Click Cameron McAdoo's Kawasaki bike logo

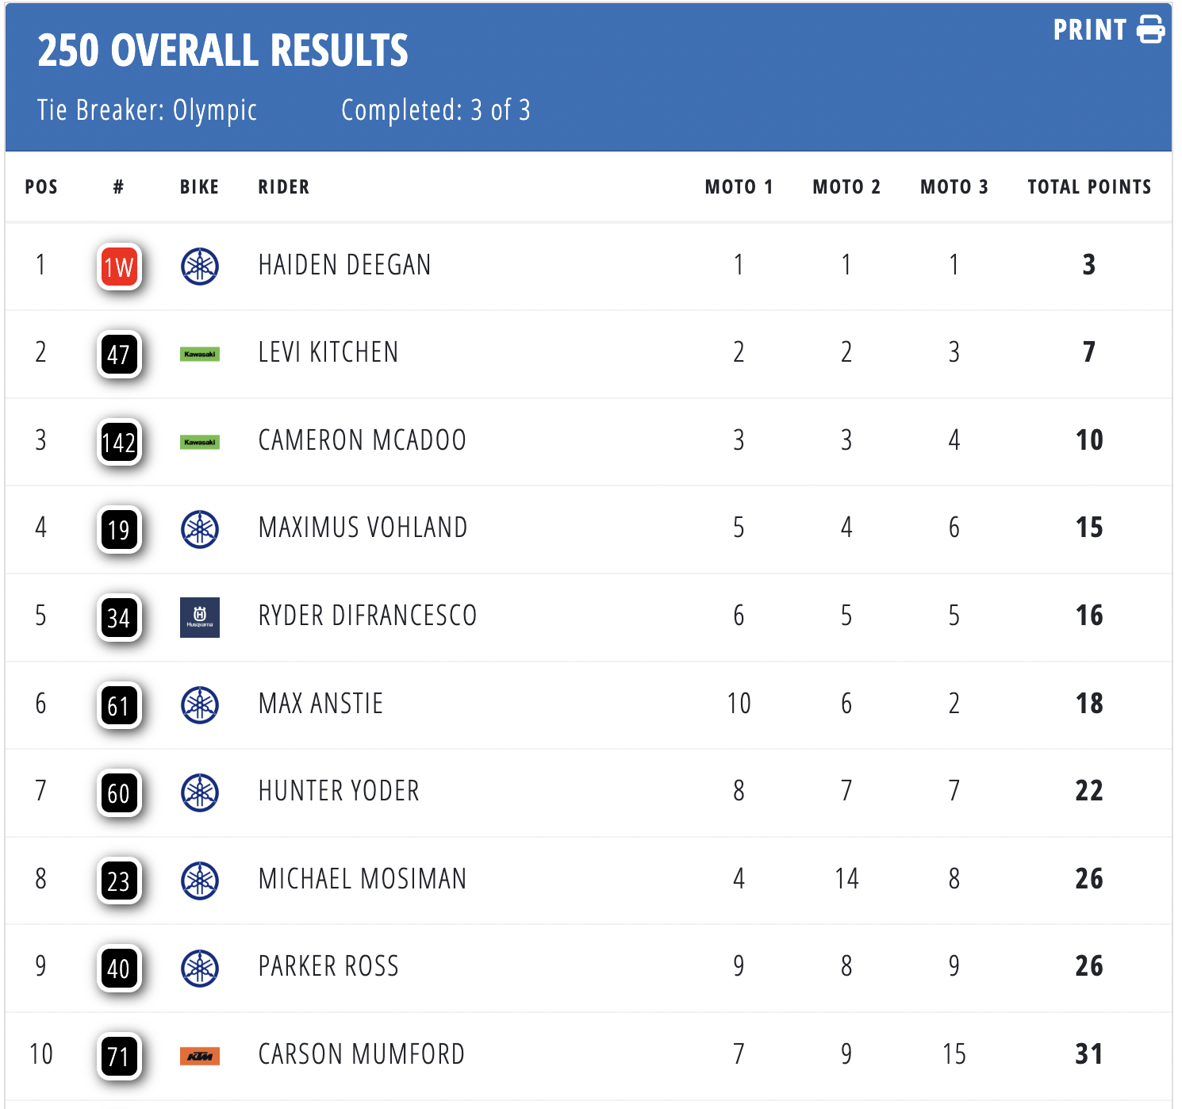[x=200, y=442]
